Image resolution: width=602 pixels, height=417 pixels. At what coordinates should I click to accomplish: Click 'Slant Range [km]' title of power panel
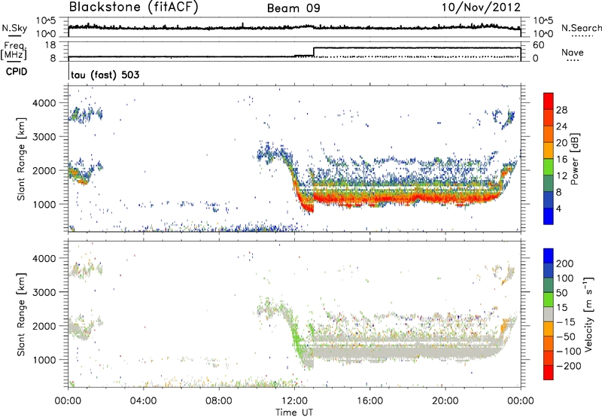pos(21,159)
